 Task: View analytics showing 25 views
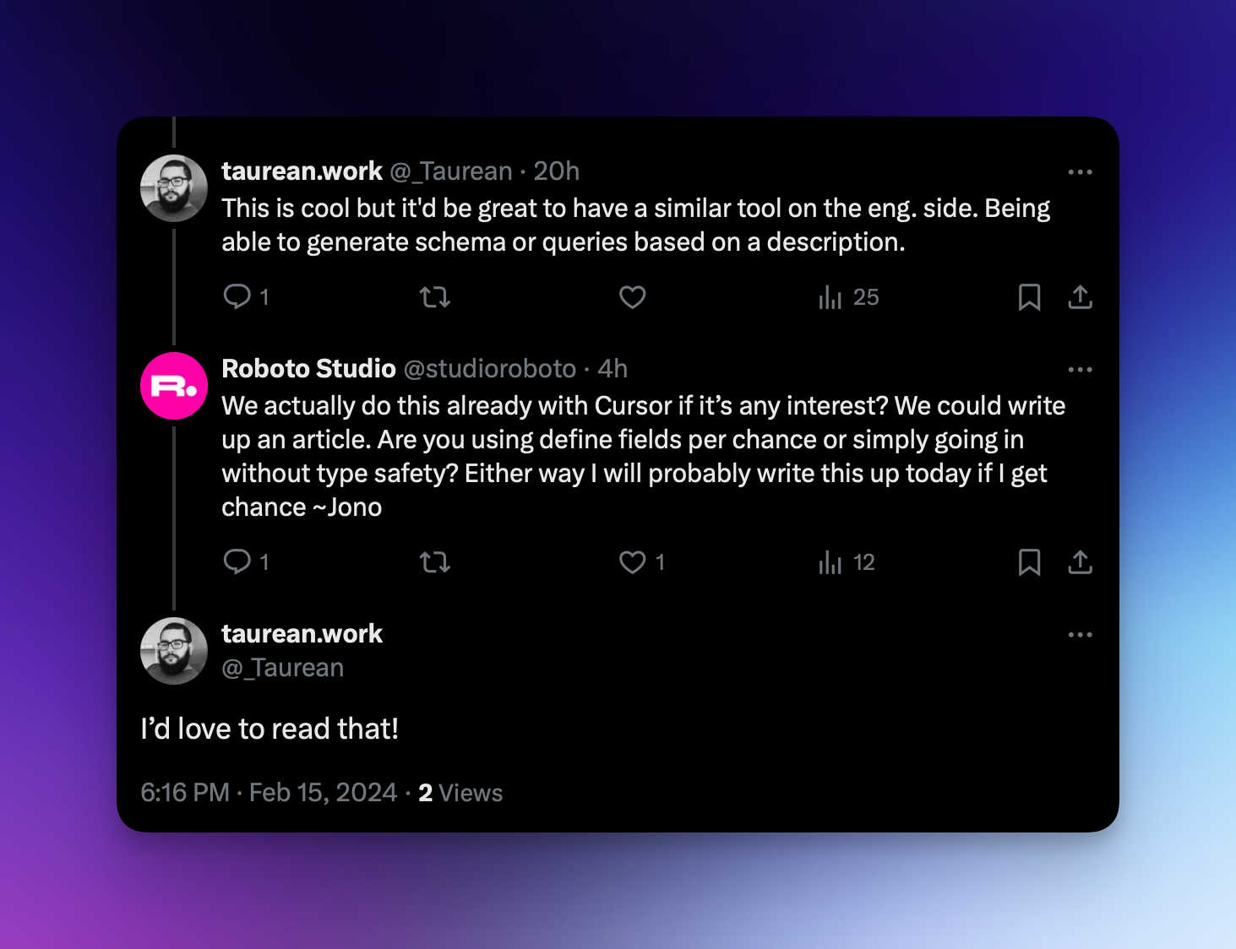tap(847, 297)
